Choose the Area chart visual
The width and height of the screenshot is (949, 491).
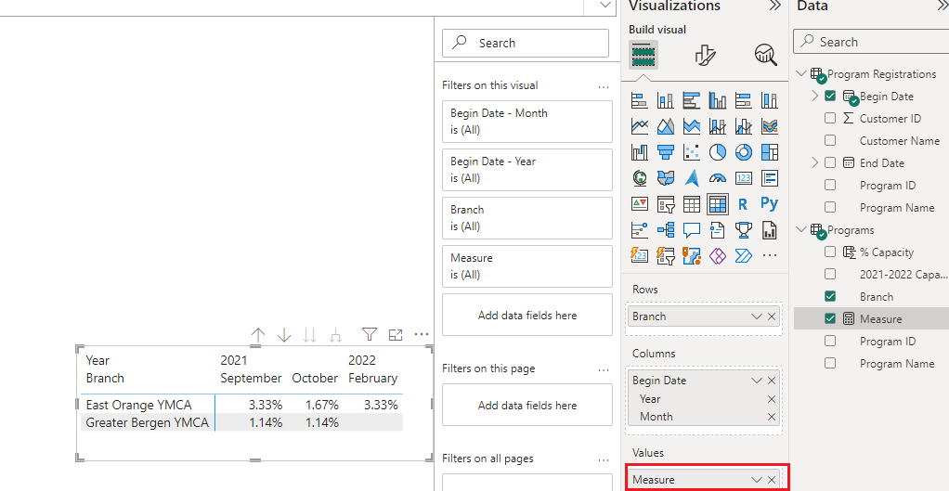click(x=666, y=126)
